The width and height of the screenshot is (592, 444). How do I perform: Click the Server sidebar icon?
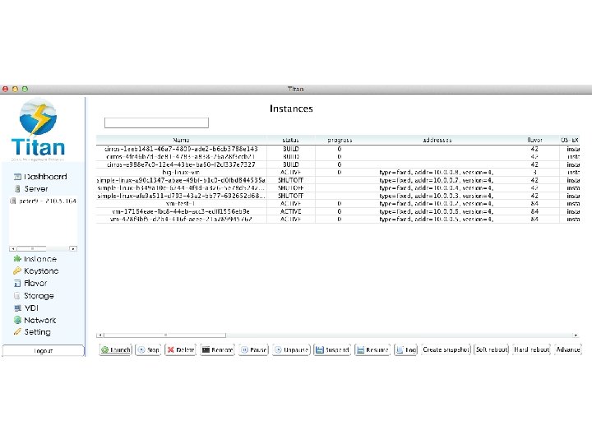[17, 188]
